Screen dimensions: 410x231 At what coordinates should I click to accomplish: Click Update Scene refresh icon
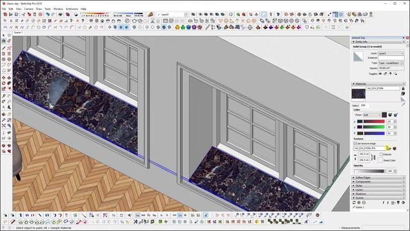click(x=354, y=203)
